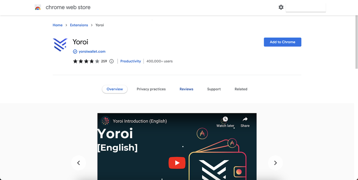Play the Yoroi Introduction YouTube video
Viewport: 358px width, 180px height.
pyautogui.click(x=177, y=163)
